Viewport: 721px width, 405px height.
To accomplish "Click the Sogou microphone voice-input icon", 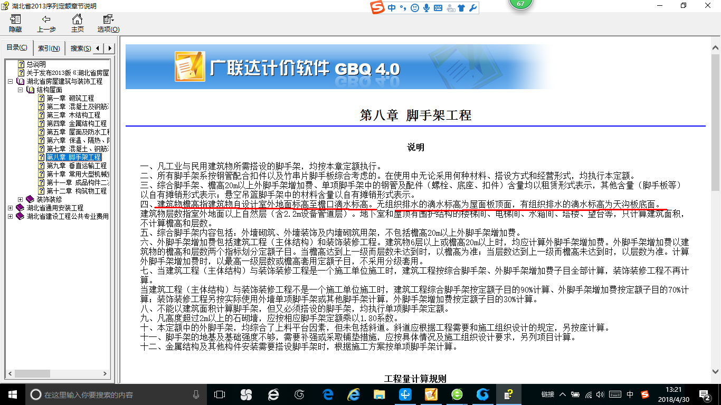I will click(426, 8).
